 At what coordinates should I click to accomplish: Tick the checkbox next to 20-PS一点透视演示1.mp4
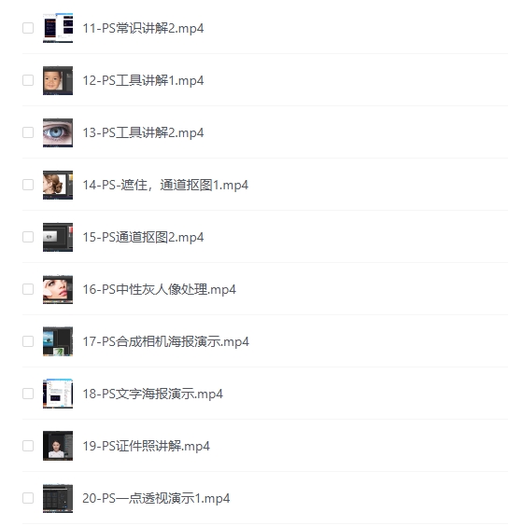[28, 498]
